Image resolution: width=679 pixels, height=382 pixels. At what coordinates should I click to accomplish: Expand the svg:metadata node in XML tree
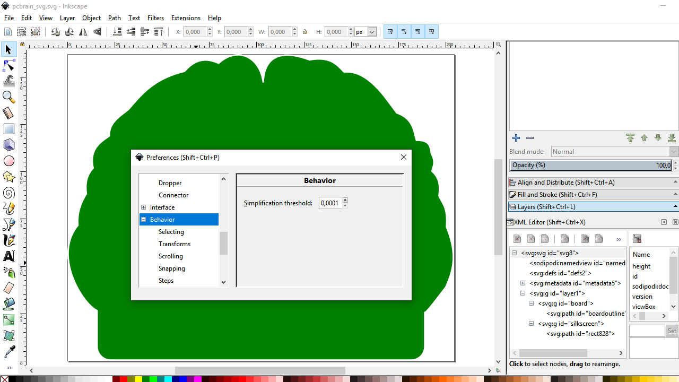[x=523, y=283]
